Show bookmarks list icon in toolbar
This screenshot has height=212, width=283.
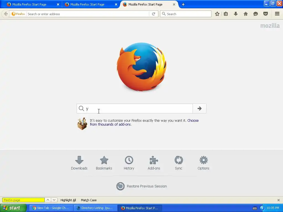pos(226,14)
